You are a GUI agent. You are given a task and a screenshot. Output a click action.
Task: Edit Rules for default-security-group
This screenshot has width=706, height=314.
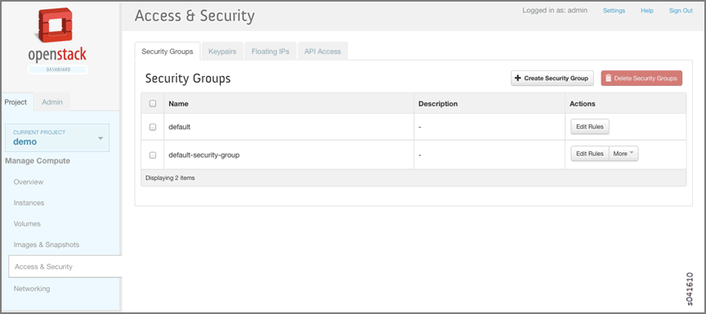pos(590,154)
